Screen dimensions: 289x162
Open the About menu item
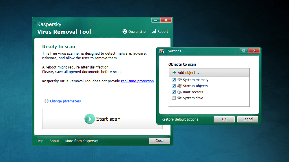click(x=54, y=141)
